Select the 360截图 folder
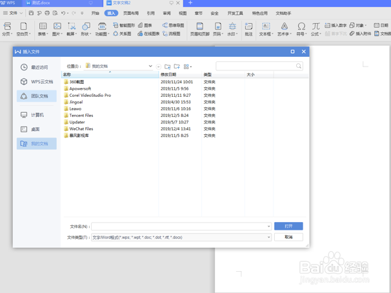 [x=74, y=82]
